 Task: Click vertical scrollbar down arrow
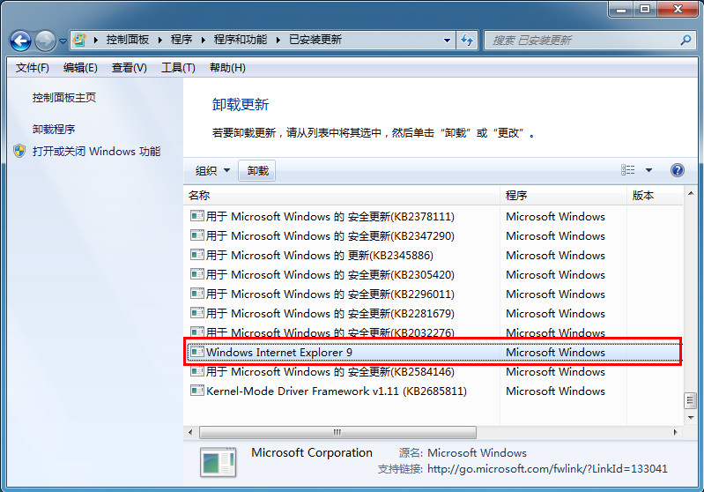(x=691, y=417)
